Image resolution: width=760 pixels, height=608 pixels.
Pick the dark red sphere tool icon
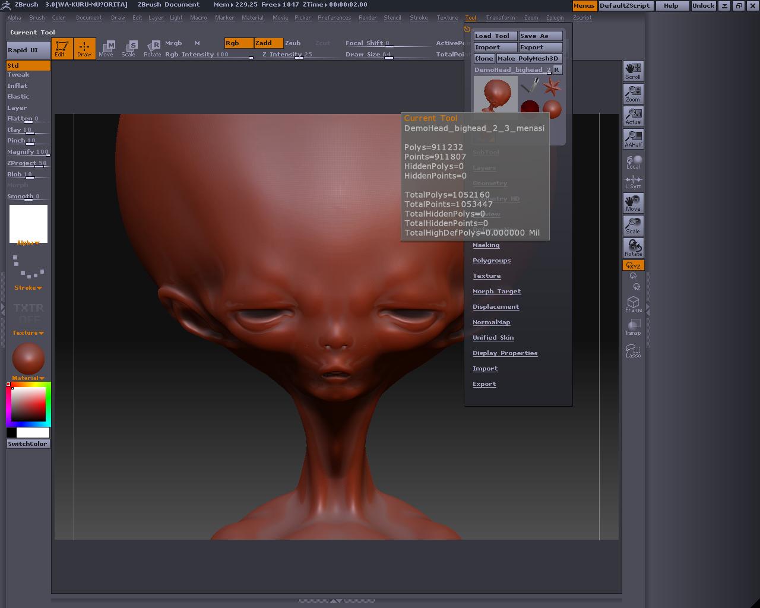click(530, 108)
